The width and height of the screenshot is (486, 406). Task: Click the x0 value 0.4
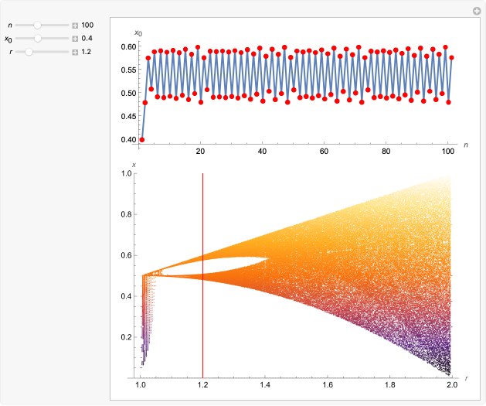[x=87, y=38]
